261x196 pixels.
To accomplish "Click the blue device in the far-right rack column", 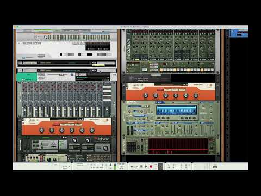I will (239, 33).
